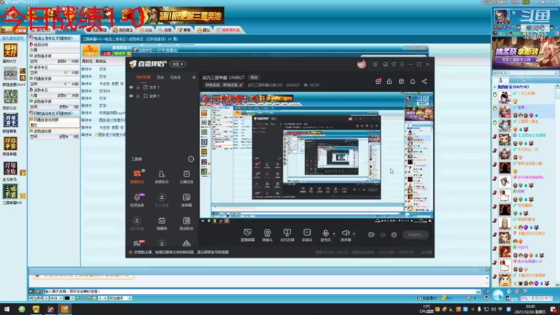Image resolution: width=560 pixels, height=315 pixels.
Task: Click the Windows Start button
Action: [x=6, y=309]
